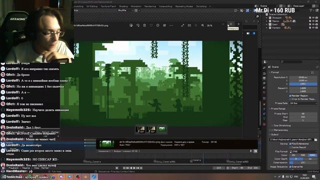This screenshot has height=180, width=320.
Task: Set color depth to 16
Action: pos(310,159)
